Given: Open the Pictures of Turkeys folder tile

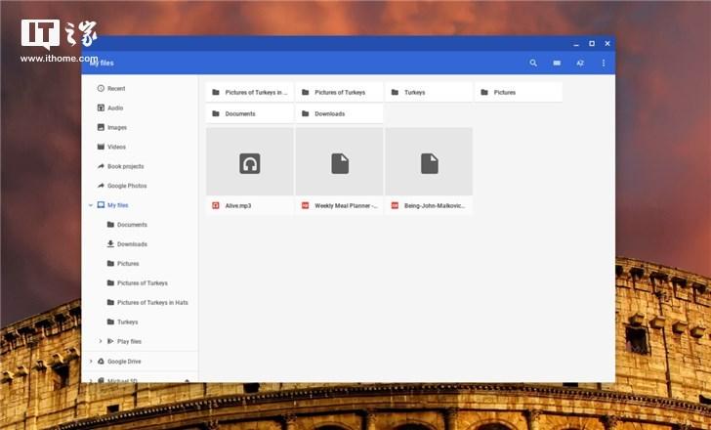Looking at the screenshot, I should pos(339,92).
